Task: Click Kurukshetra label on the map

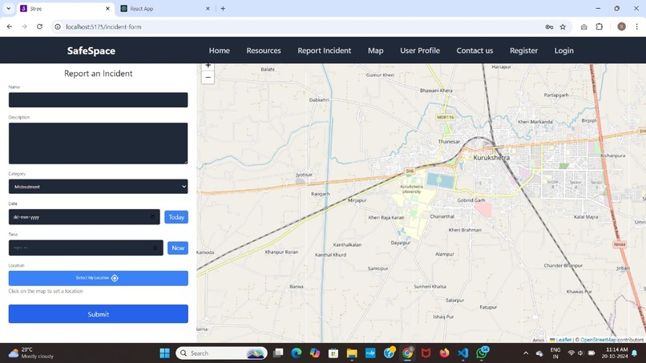Action: pos(491,158)
